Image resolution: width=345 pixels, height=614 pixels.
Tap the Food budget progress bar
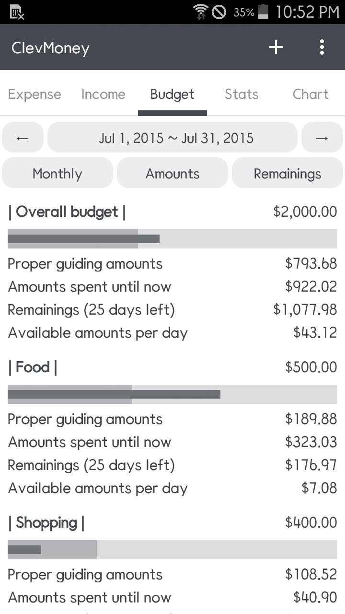click(x=172, y=394)
